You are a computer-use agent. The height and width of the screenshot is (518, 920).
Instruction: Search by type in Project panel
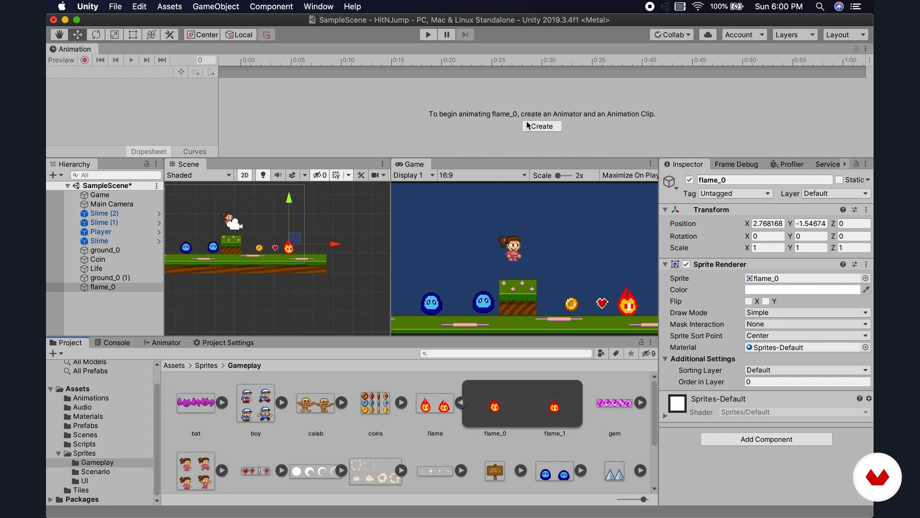tap(601, 353)
